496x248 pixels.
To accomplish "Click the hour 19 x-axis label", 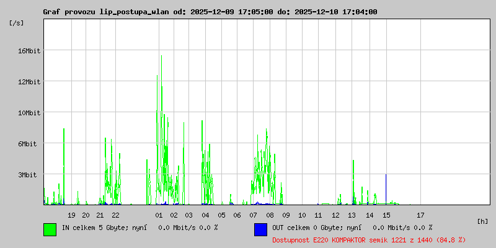I will pyautogui.click(x=72, y=215).
